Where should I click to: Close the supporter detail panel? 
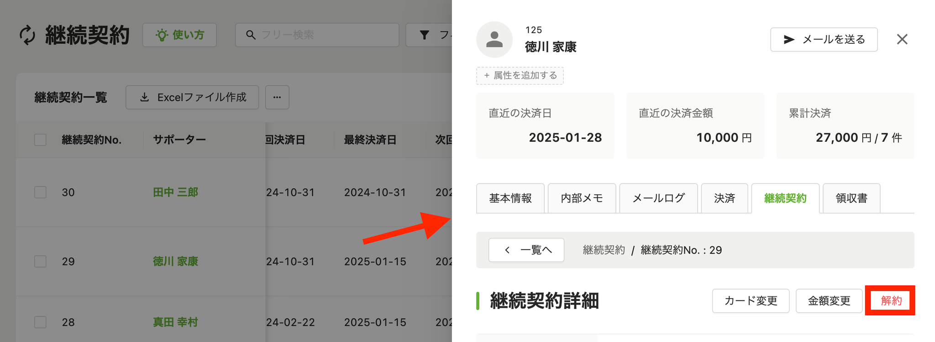[902, 39]
